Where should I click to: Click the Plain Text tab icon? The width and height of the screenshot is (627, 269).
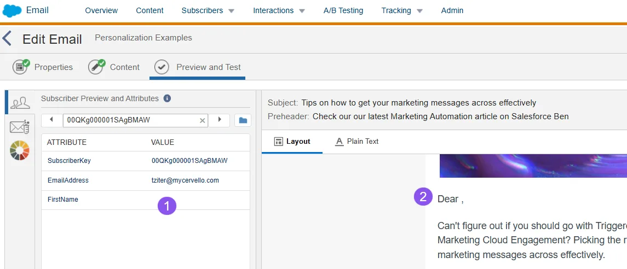coord(339,141)
